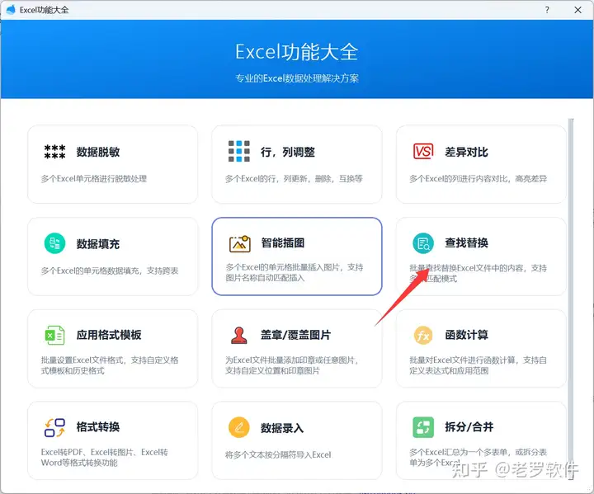
Task: Click the app logo in title bar
Action: click(11, 9)
